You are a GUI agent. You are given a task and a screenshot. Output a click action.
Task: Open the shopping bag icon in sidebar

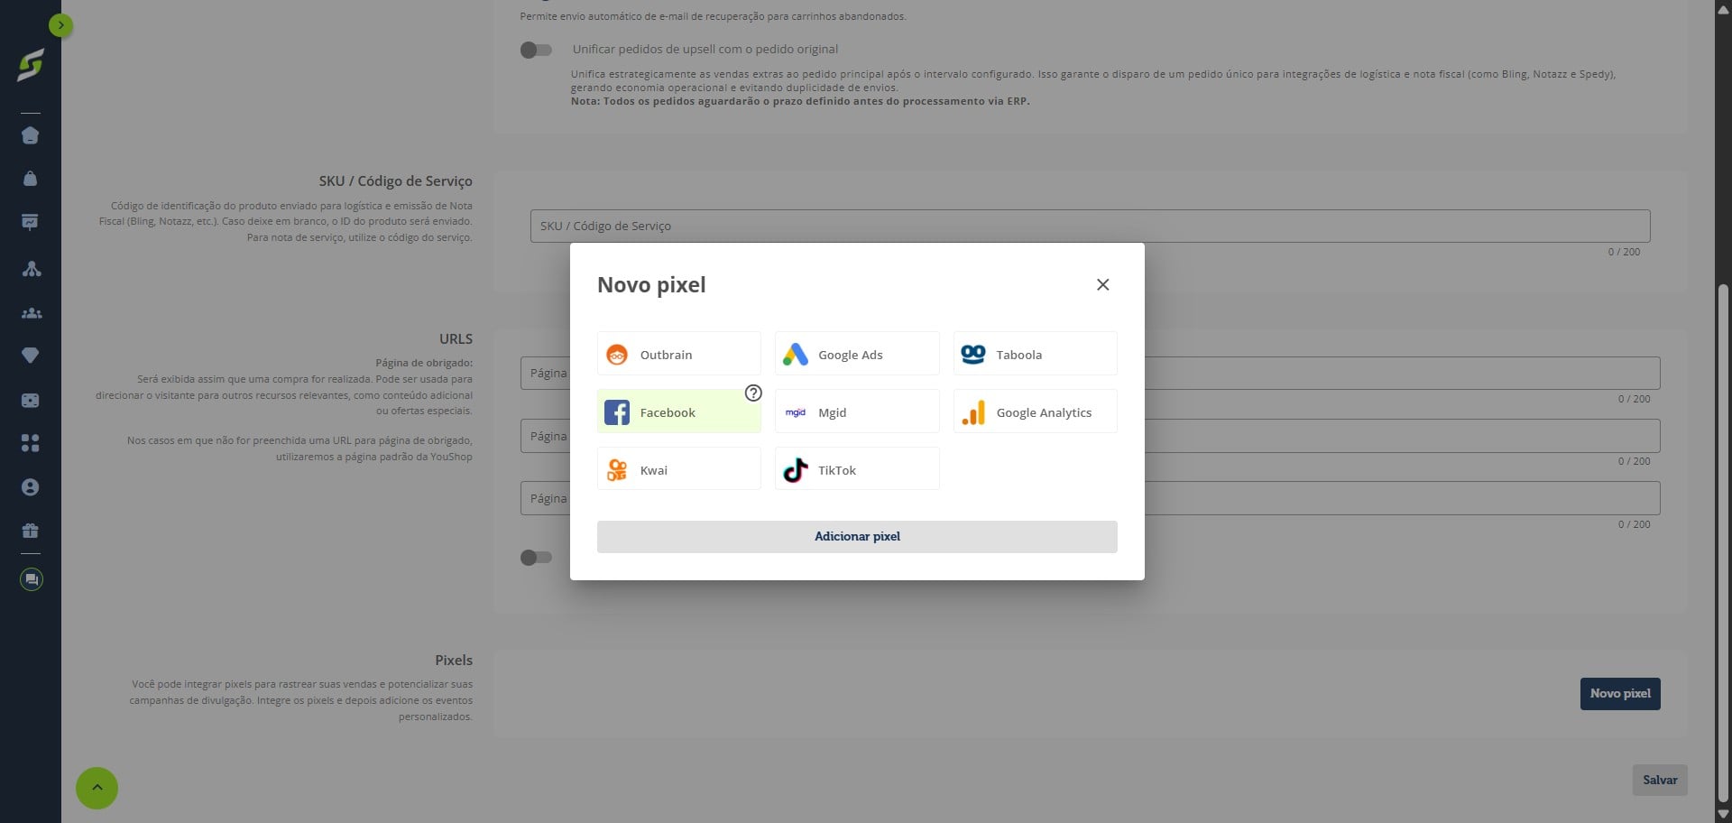point(30,179)
